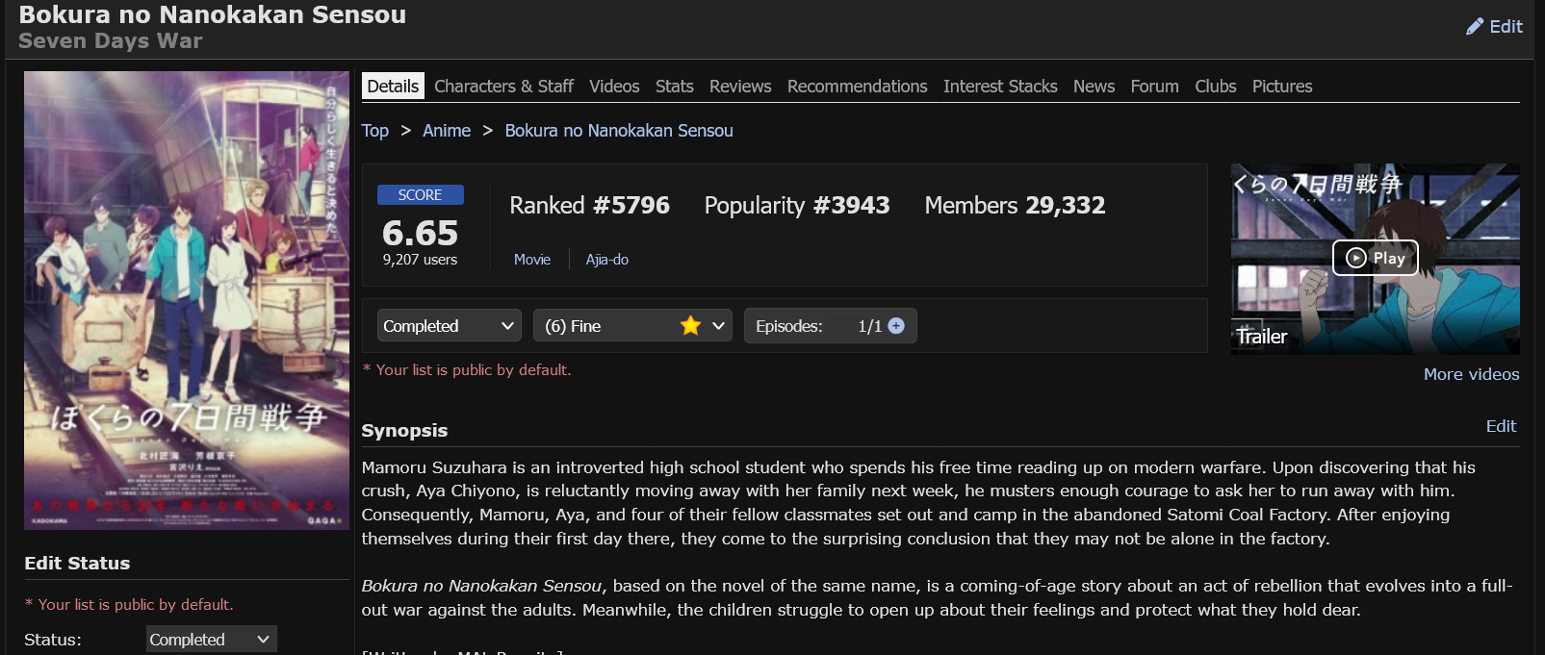Click the More videos link
Screen dimensions: 1545x655
(x=1472, y=374)
